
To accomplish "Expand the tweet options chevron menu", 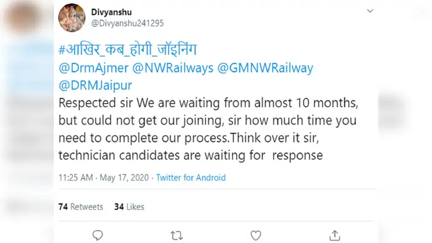I will (370, 11).
